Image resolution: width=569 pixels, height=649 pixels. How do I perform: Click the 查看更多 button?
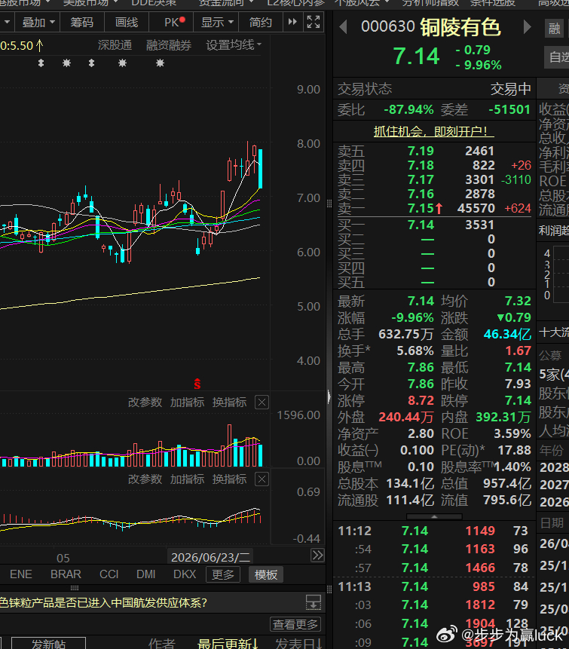point(295,624)
